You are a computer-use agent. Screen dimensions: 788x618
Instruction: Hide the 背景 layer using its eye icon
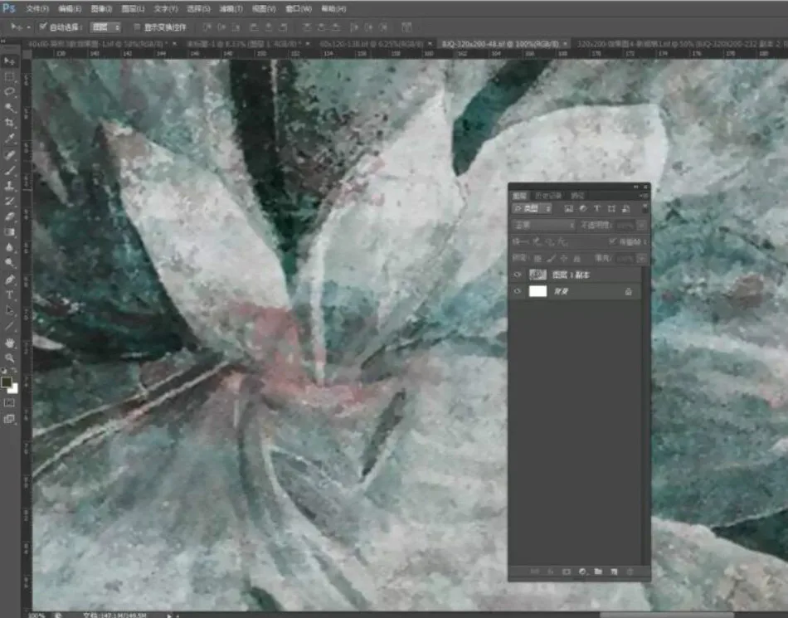518,291
